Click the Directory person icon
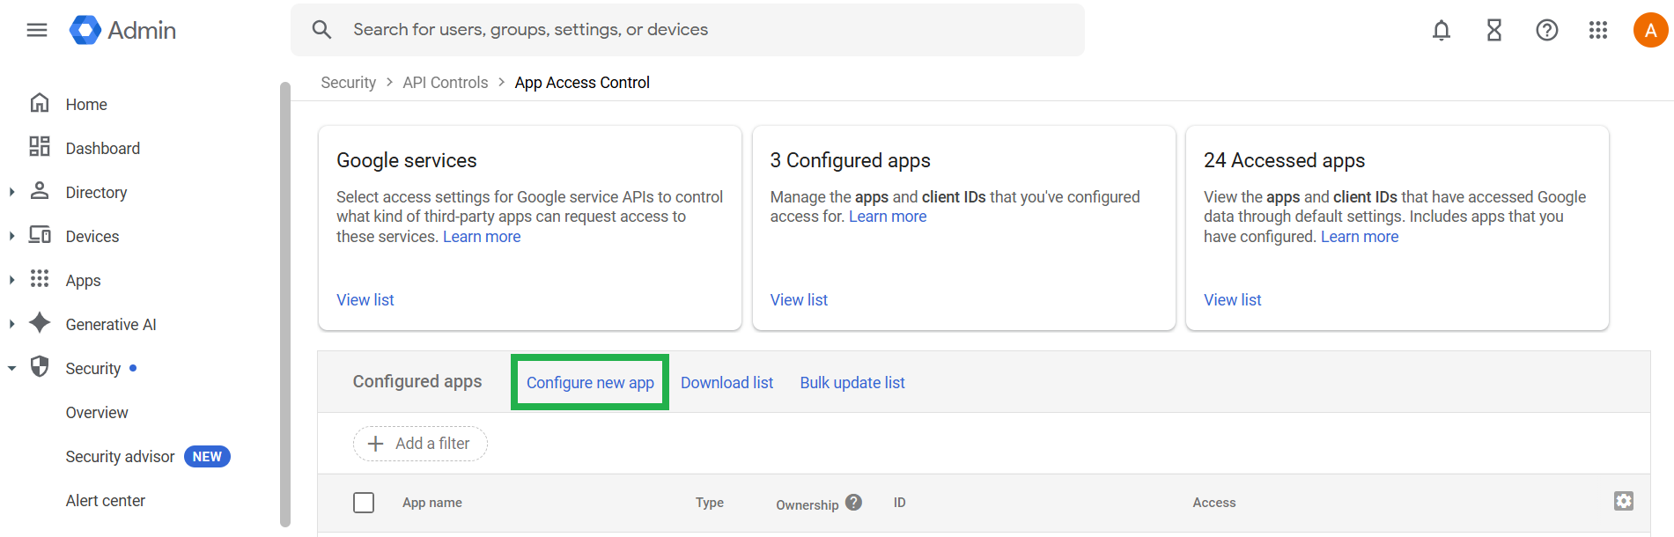Image resolution: width=1674 pixels, height=537 pixels. pos(40,191)
